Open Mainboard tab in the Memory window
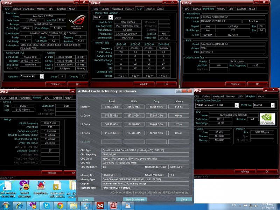280x210 pixels. pos(25,98)
